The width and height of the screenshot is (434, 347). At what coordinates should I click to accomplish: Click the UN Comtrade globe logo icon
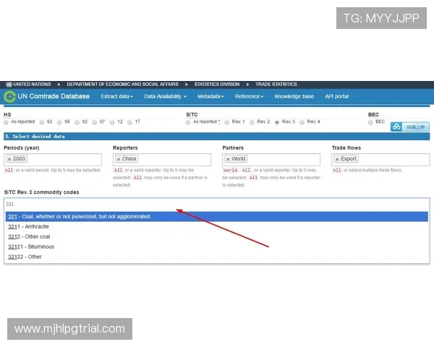9,96
